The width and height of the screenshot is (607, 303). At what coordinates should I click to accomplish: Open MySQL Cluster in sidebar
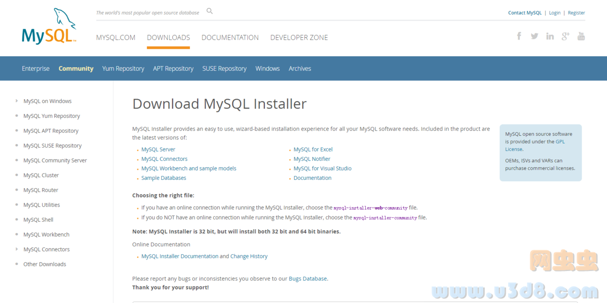41,175
